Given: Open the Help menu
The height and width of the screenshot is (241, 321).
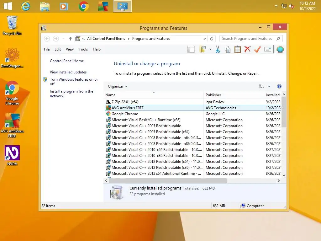Looking at the screenshot, I should pos(97,49).
